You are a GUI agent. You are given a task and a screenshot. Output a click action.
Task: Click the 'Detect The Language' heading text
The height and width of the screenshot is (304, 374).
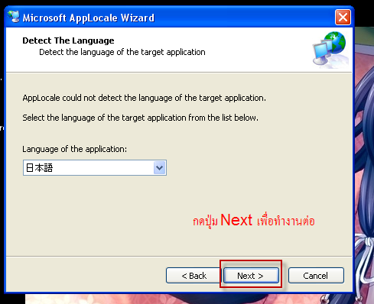pyautogui.click(x=68, y=40)
